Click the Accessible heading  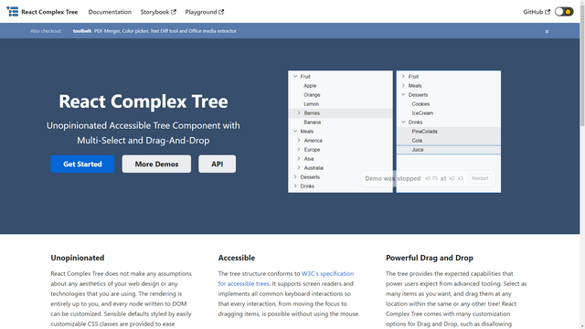coord(237,258)
